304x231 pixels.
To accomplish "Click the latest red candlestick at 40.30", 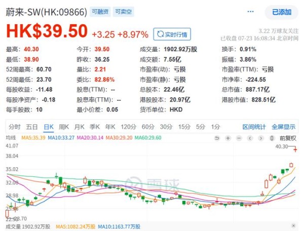I will tap(295, 149).
